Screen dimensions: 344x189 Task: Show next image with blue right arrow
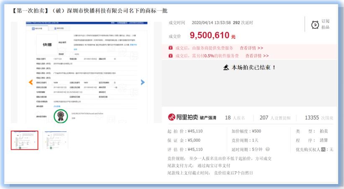[143, 82]
